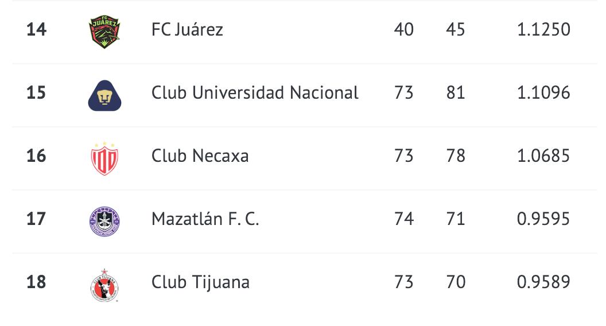Viewport: 606px width, 326px height.
Task: Click position number 17
Action: click(36, 219)
